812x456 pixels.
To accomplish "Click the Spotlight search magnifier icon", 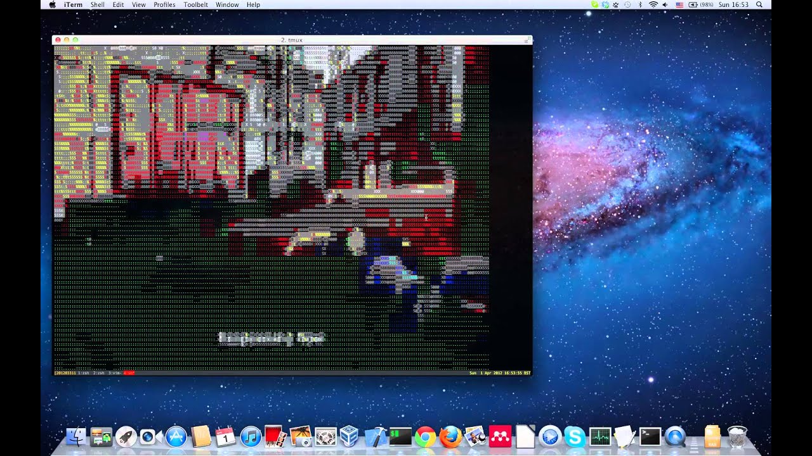I will [759, 4].
